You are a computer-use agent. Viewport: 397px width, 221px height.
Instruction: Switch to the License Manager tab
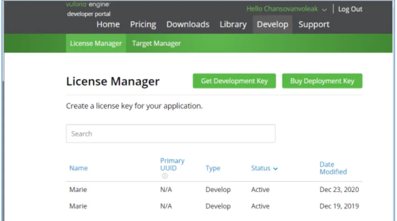coord(96,43)
